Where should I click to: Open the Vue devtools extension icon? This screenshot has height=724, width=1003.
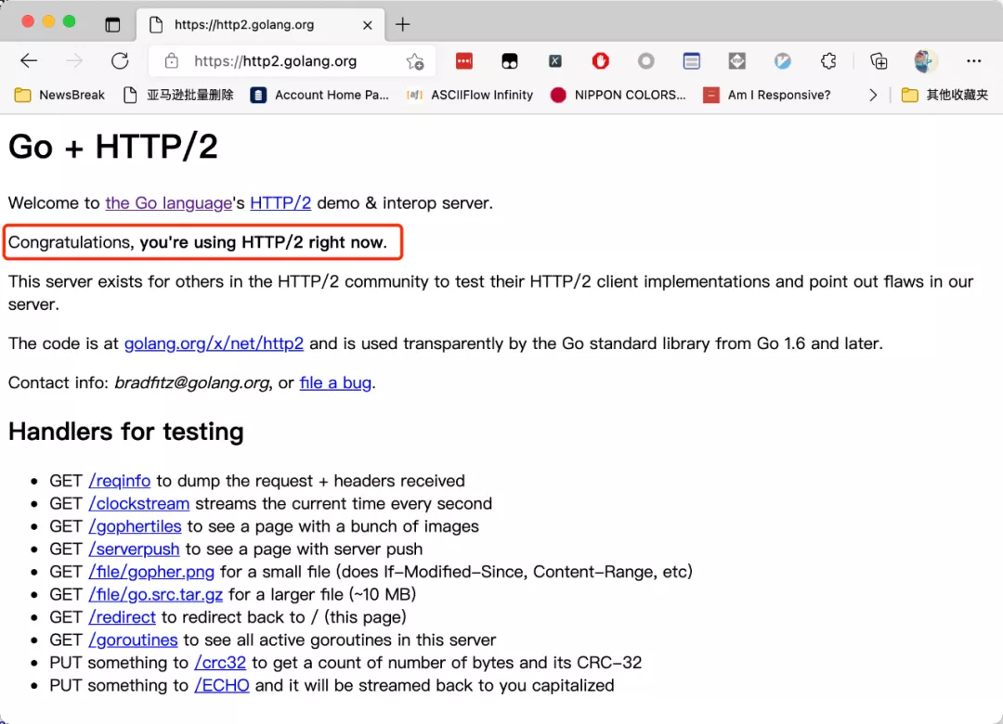[x=782, y=60]
